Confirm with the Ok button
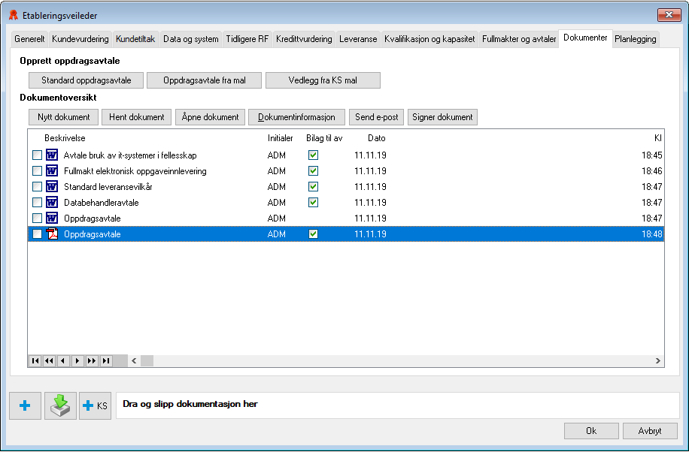This screenshot has height=452, width=689. coord(591,431)
